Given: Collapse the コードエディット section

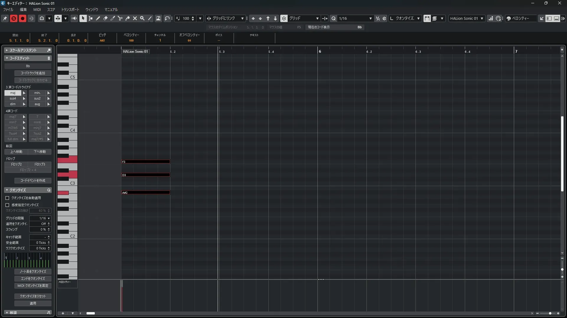Looking at the screenshot, I should [7, 58].
